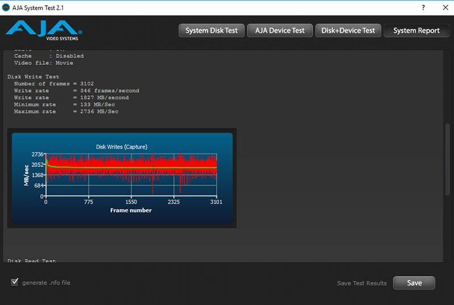
Task: Select the Disk+Device Test tab
Action: coord(348,31)
